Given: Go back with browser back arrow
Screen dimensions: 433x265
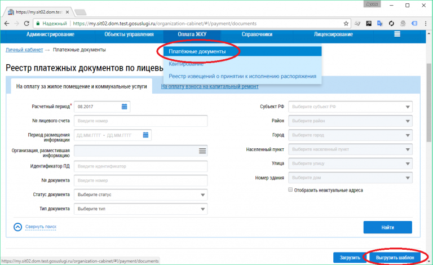Looking at the screenshot, I should [6, 24].
